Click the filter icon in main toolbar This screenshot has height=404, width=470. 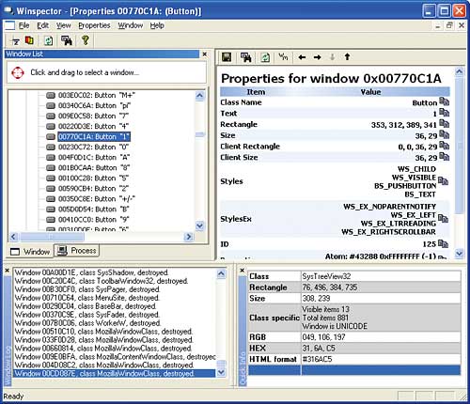[x=15, y=40]
